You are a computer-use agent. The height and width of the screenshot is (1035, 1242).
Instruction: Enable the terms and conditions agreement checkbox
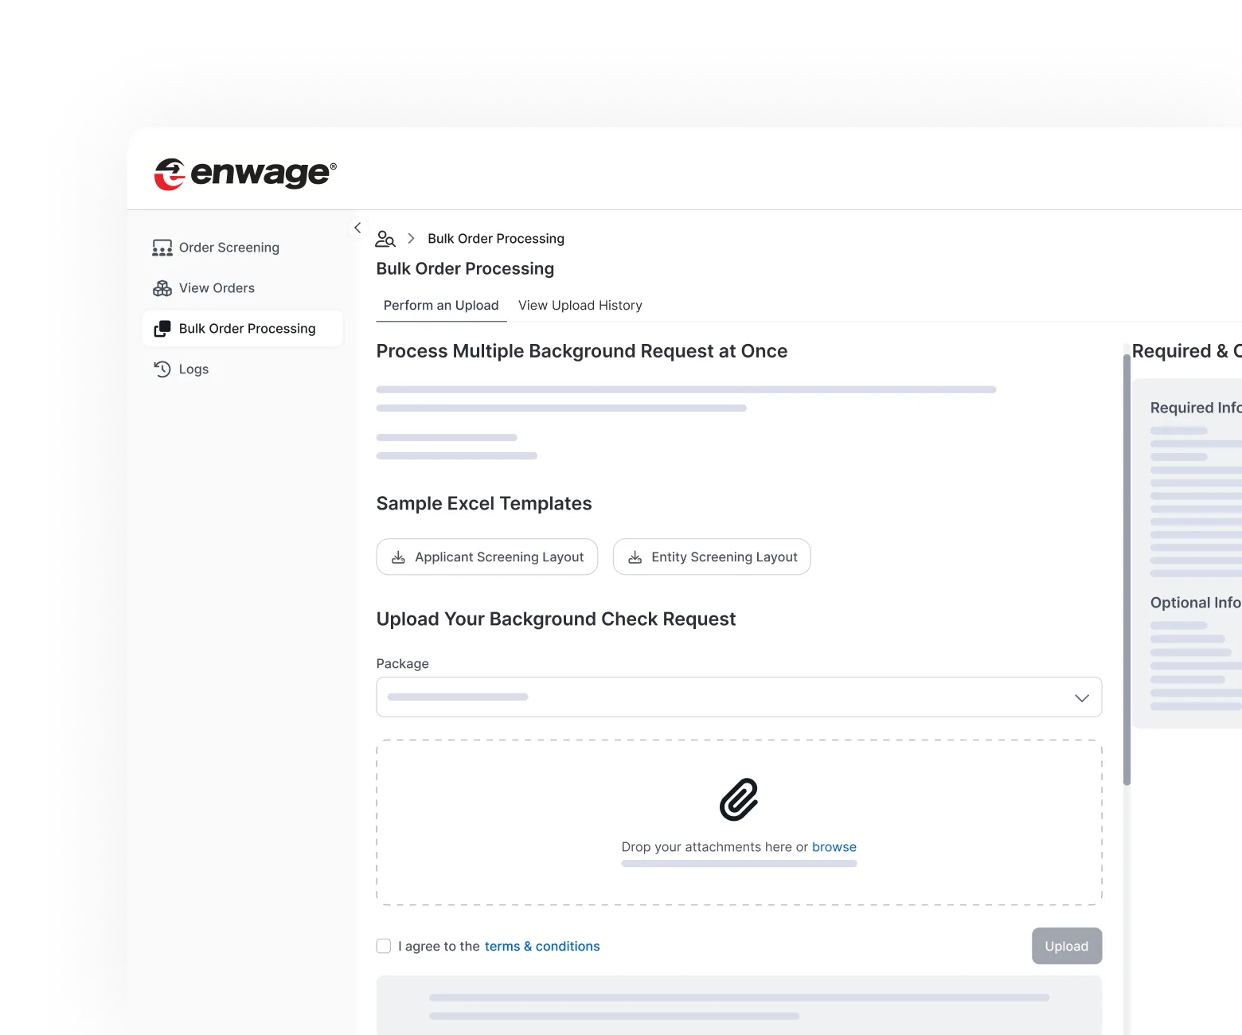click(384, 946)
